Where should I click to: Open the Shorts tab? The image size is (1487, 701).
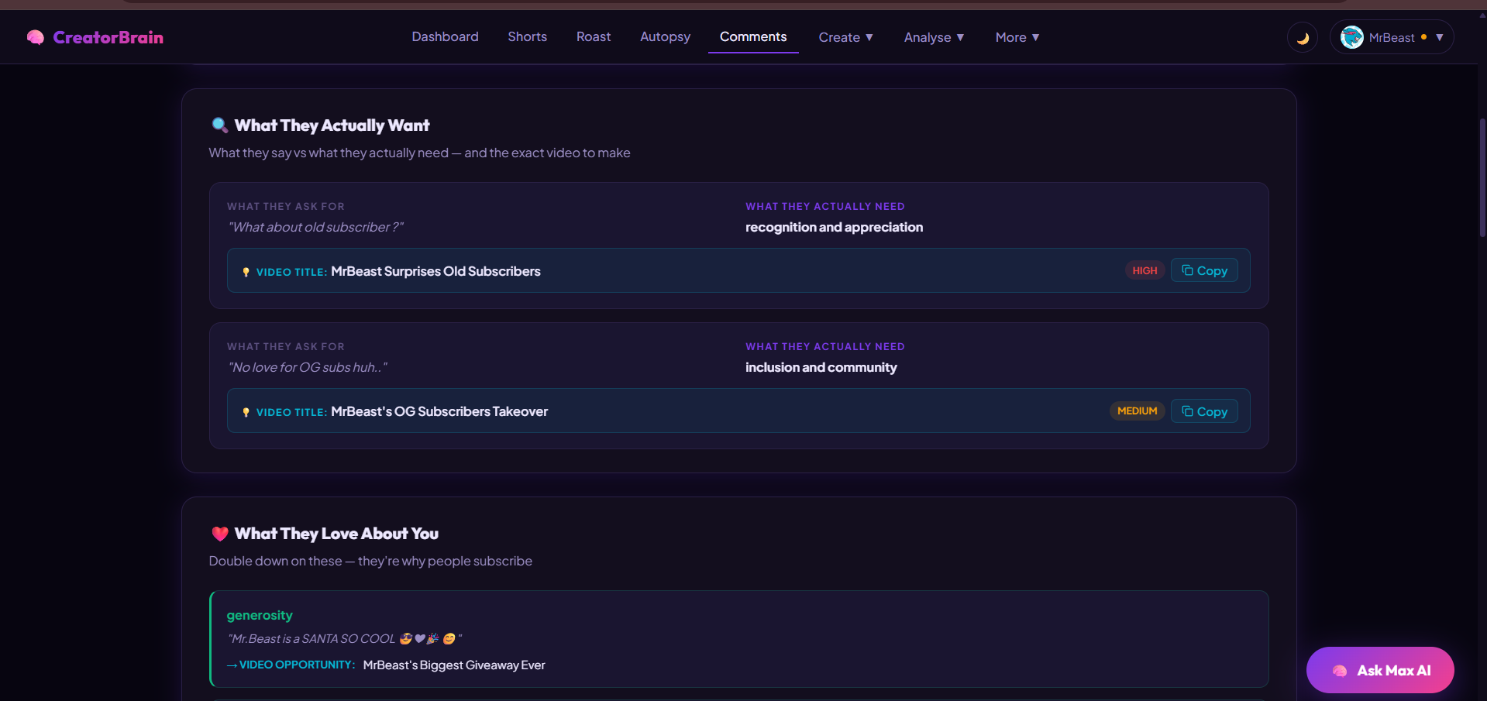(527, 36)
